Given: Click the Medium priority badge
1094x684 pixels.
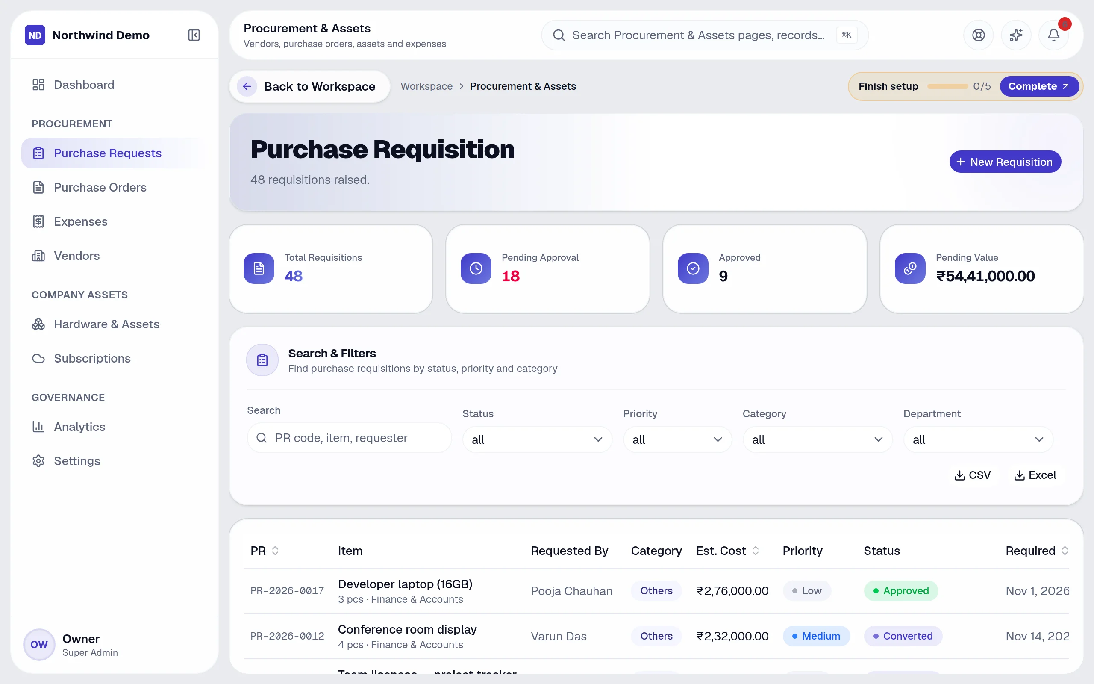Looking at the screenshot, I should 816,636.
